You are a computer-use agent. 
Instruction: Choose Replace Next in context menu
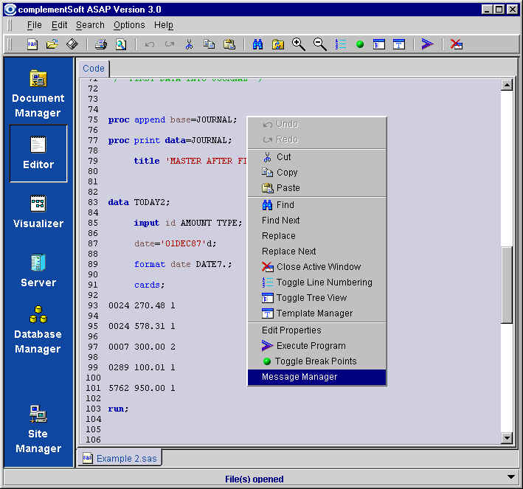tap(317, 252)
